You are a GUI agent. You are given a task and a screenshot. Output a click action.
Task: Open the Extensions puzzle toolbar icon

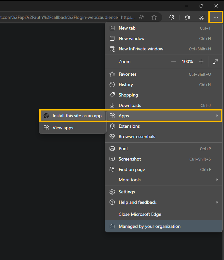(x=171, y=17)
